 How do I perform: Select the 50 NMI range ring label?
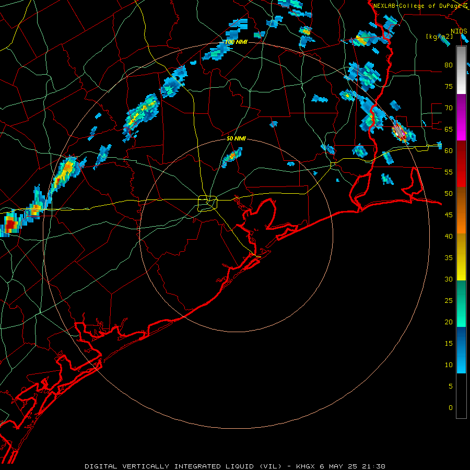236,138
